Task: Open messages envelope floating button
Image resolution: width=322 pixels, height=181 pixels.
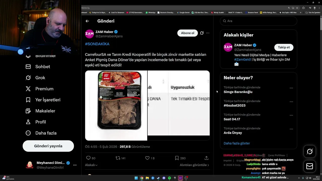Action: 310,166
